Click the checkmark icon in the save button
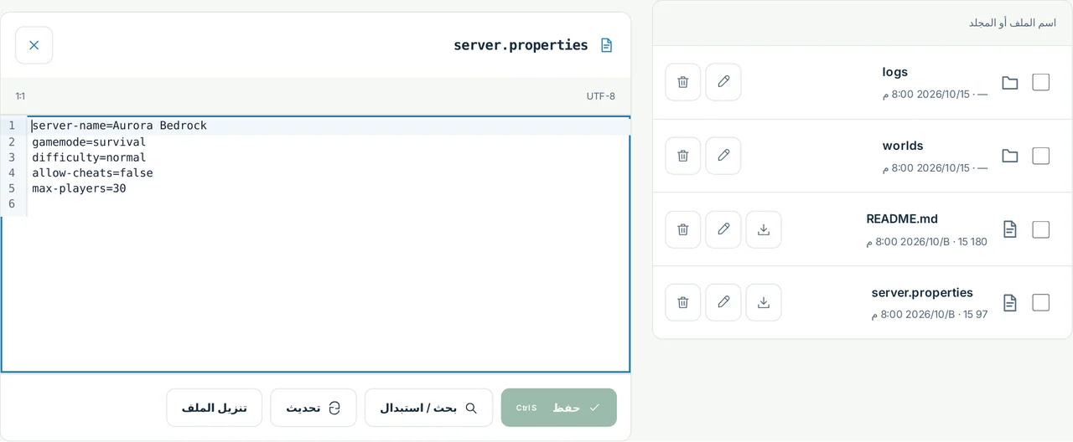1073x442 pixels. [595, 408]
